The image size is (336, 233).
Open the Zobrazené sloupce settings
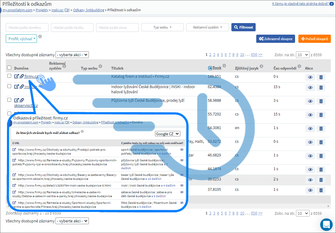point(276,39)
